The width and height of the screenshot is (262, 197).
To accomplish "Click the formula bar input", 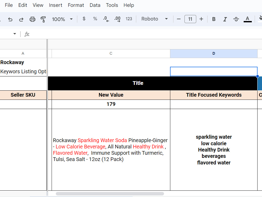I will pyautogui.click(x=145, y=34).
